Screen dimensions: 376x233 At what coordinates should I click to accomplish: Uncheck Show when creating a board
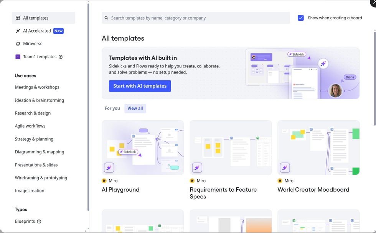(301, 18)
